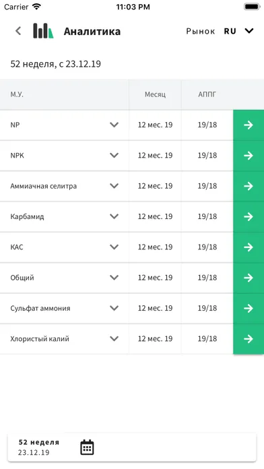Viewport: 264px width, 469px height.
Task: Expand the NPK row chevron
Action: (x=114, y=156)
